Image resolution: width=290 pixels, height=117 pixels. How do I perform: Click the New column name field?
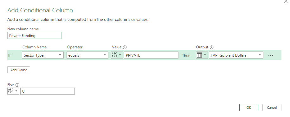coord(35,35)
